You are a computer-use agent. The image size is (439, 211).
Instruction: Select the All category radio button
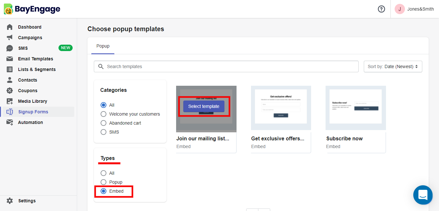pos(103,105)
